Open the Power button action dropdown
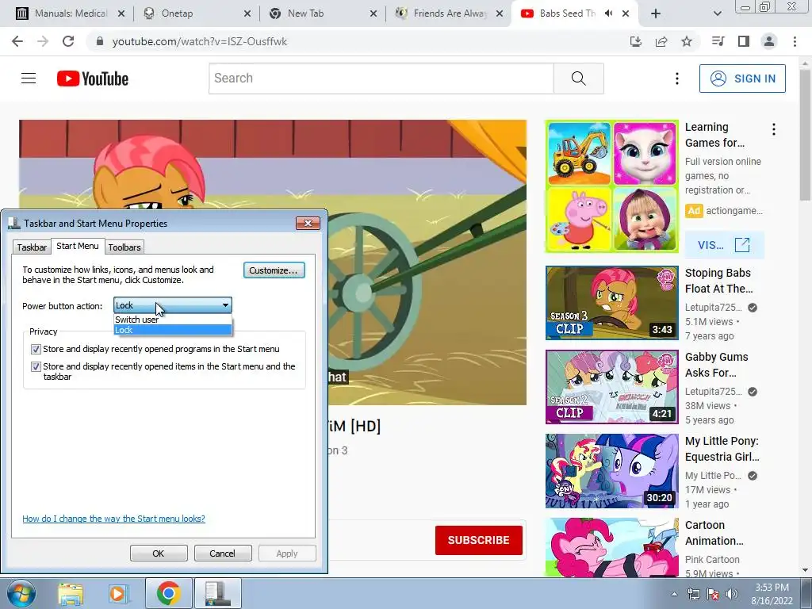 172,305
